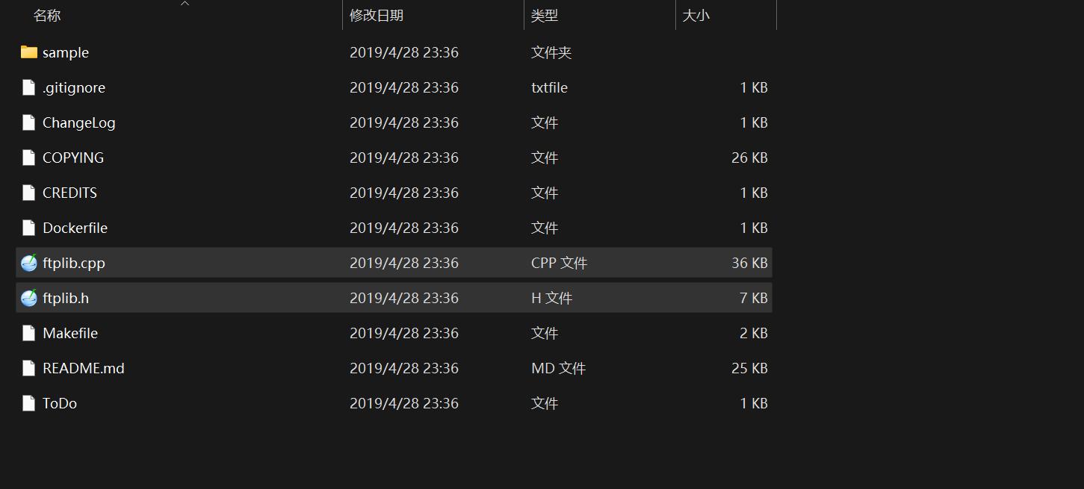Sort files by 修改日期 column header
1084x489 pixels.
point(377,16)
